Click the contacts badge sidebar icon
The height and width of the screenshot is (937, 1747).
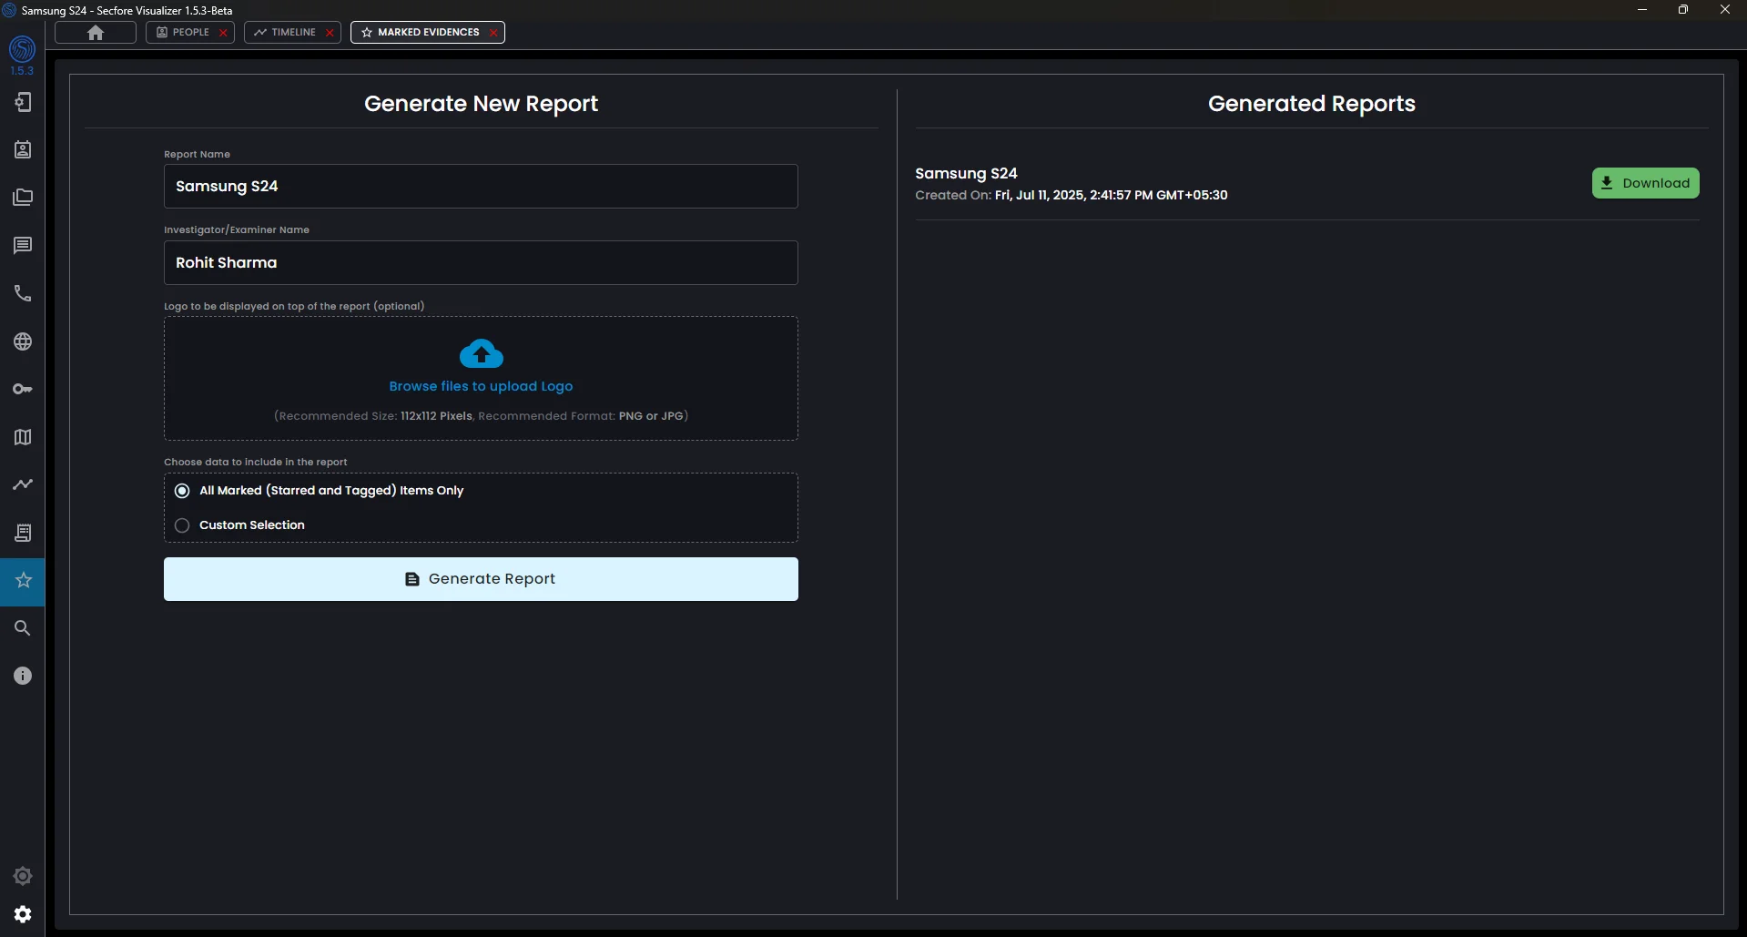tap(22, 150)
